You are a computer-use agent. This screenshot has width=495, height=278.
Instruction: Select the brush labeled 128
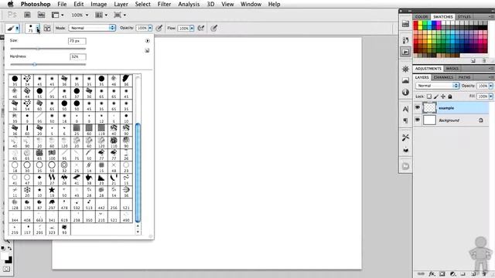click(15, 204)
